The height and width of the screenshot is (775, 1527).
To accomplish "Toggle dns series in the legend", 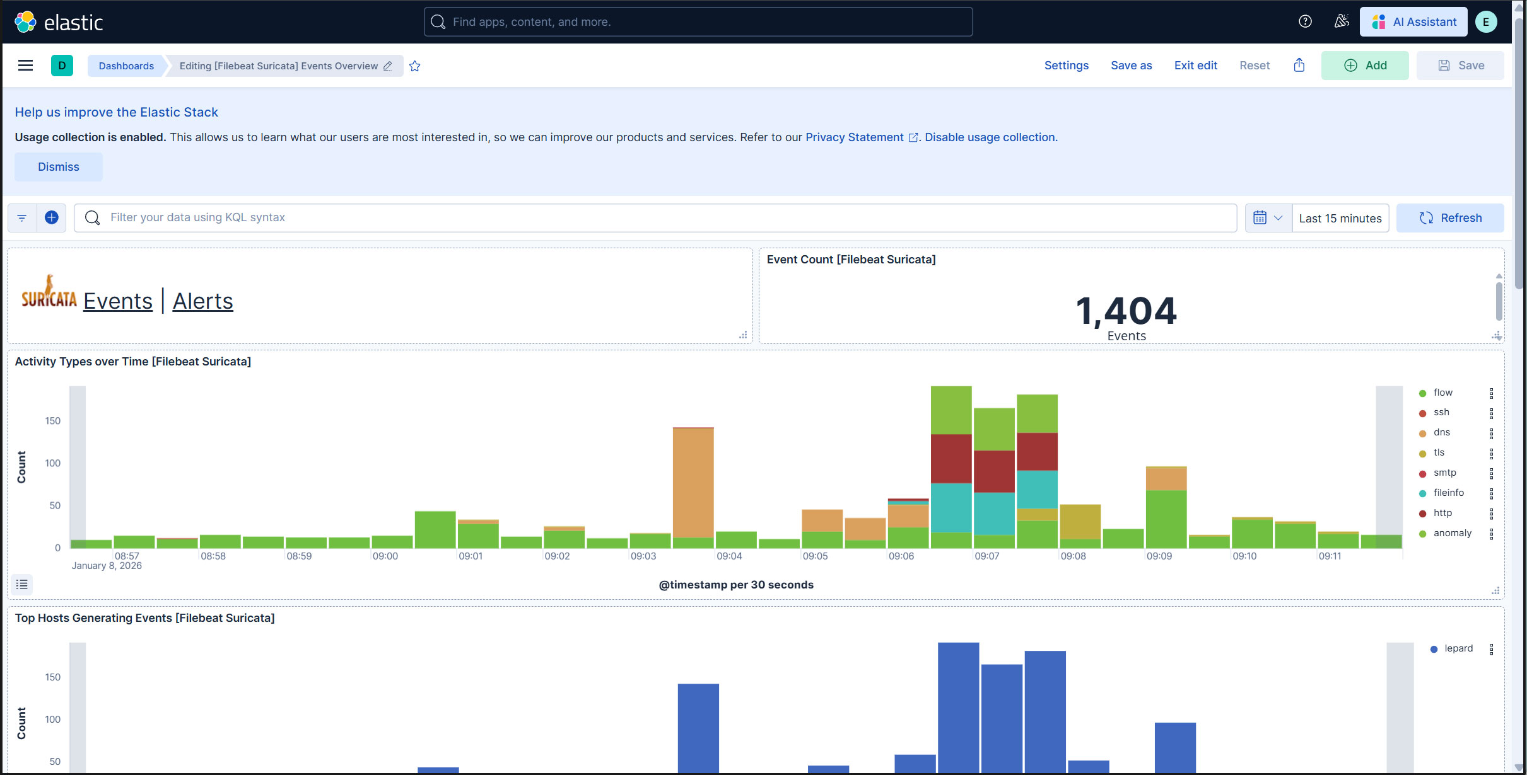I will click(1441, 432).
